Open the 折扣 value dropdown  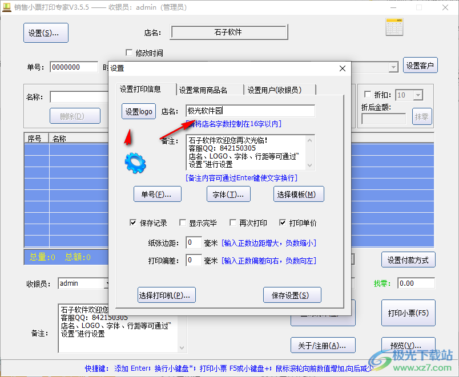tap(418, 95)
